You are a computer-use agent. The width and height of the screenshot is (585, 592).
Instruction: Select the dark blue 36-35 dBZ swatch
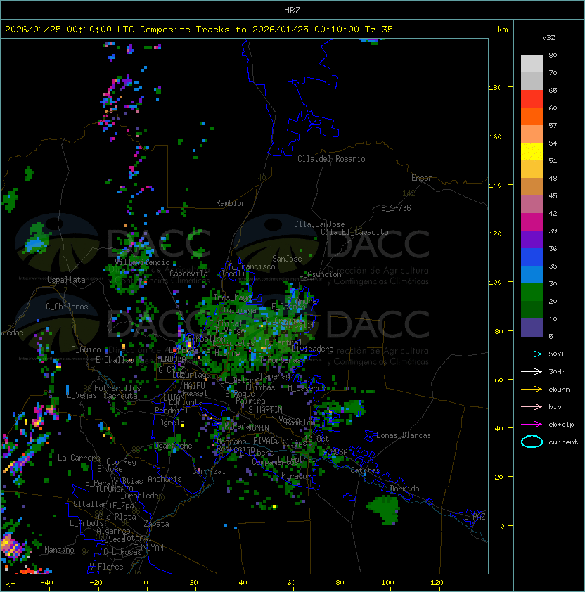click(x=532, y=257)
